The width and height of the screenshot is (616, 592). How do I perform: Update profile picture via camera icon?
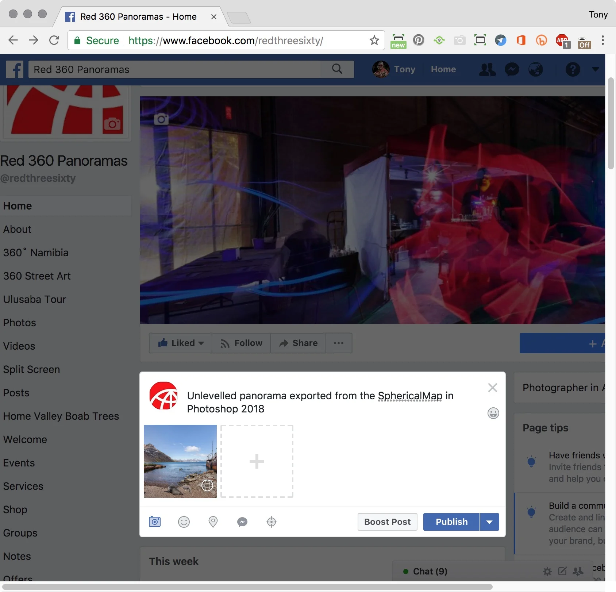[112, 124]
